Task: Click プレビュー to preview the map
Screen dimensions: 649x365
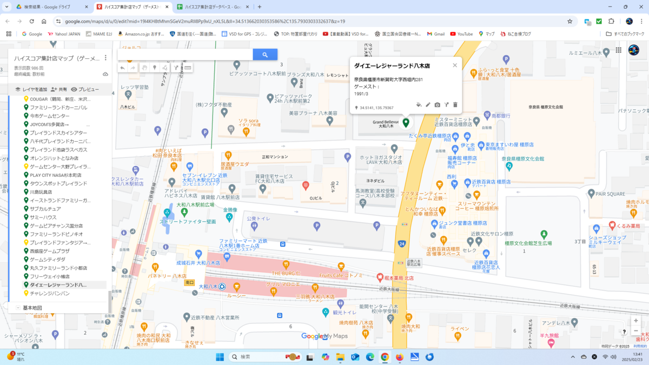Action: click(x=85, y=89)
